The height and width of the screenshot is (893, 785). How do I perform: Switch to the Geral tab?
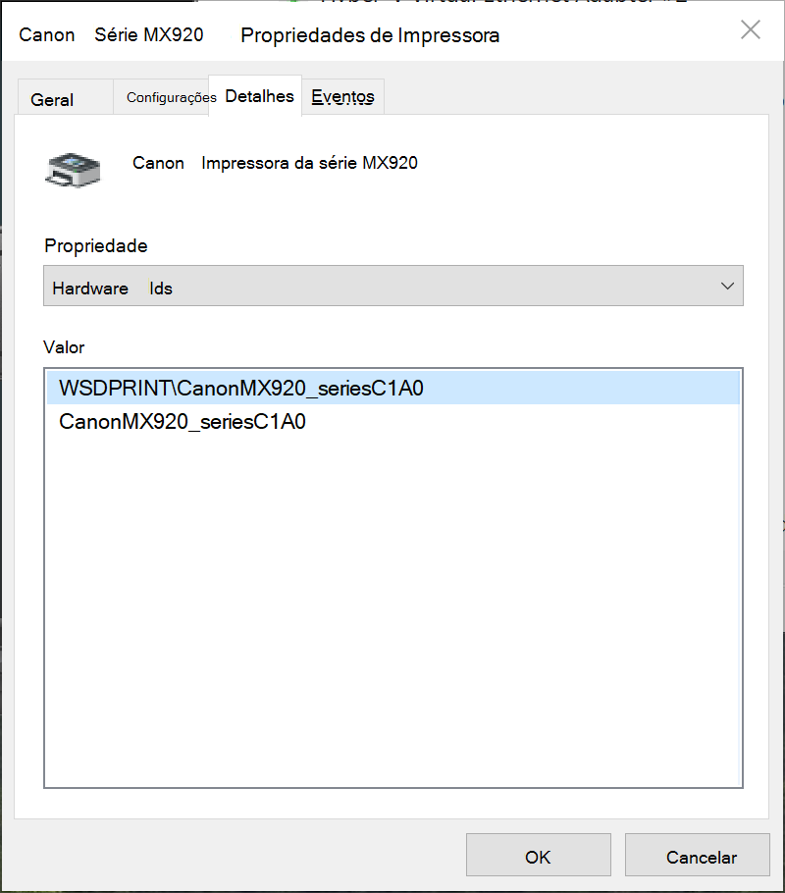click(x=52, y=100)
